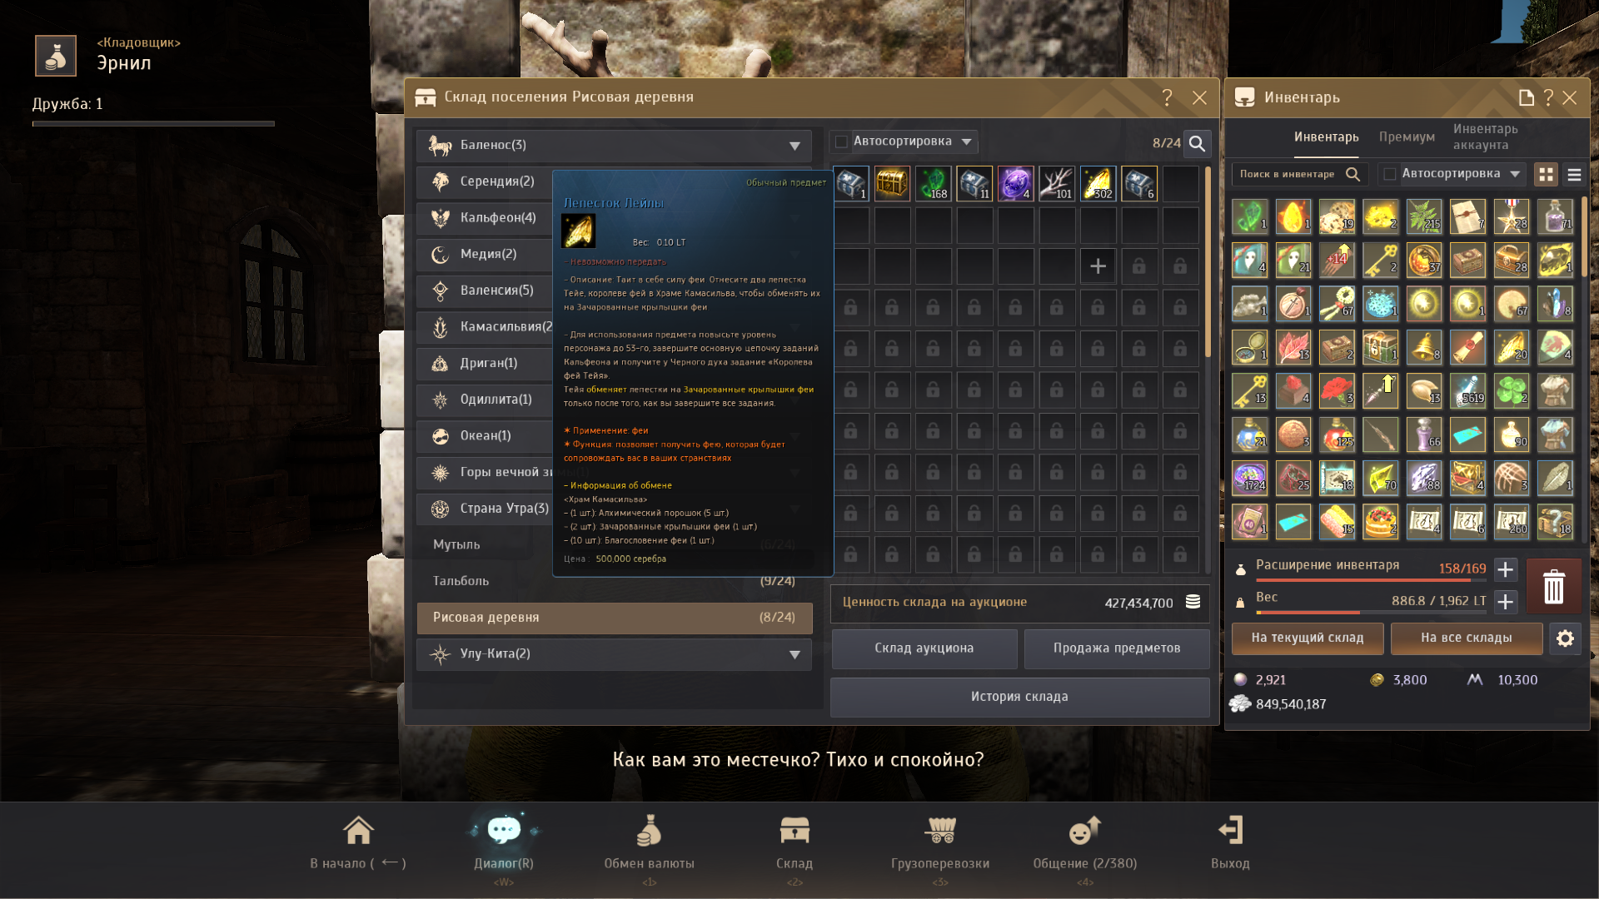Click friendship progress bar
This screenshot has width=1599, height=899.
(x=153, y=124)
